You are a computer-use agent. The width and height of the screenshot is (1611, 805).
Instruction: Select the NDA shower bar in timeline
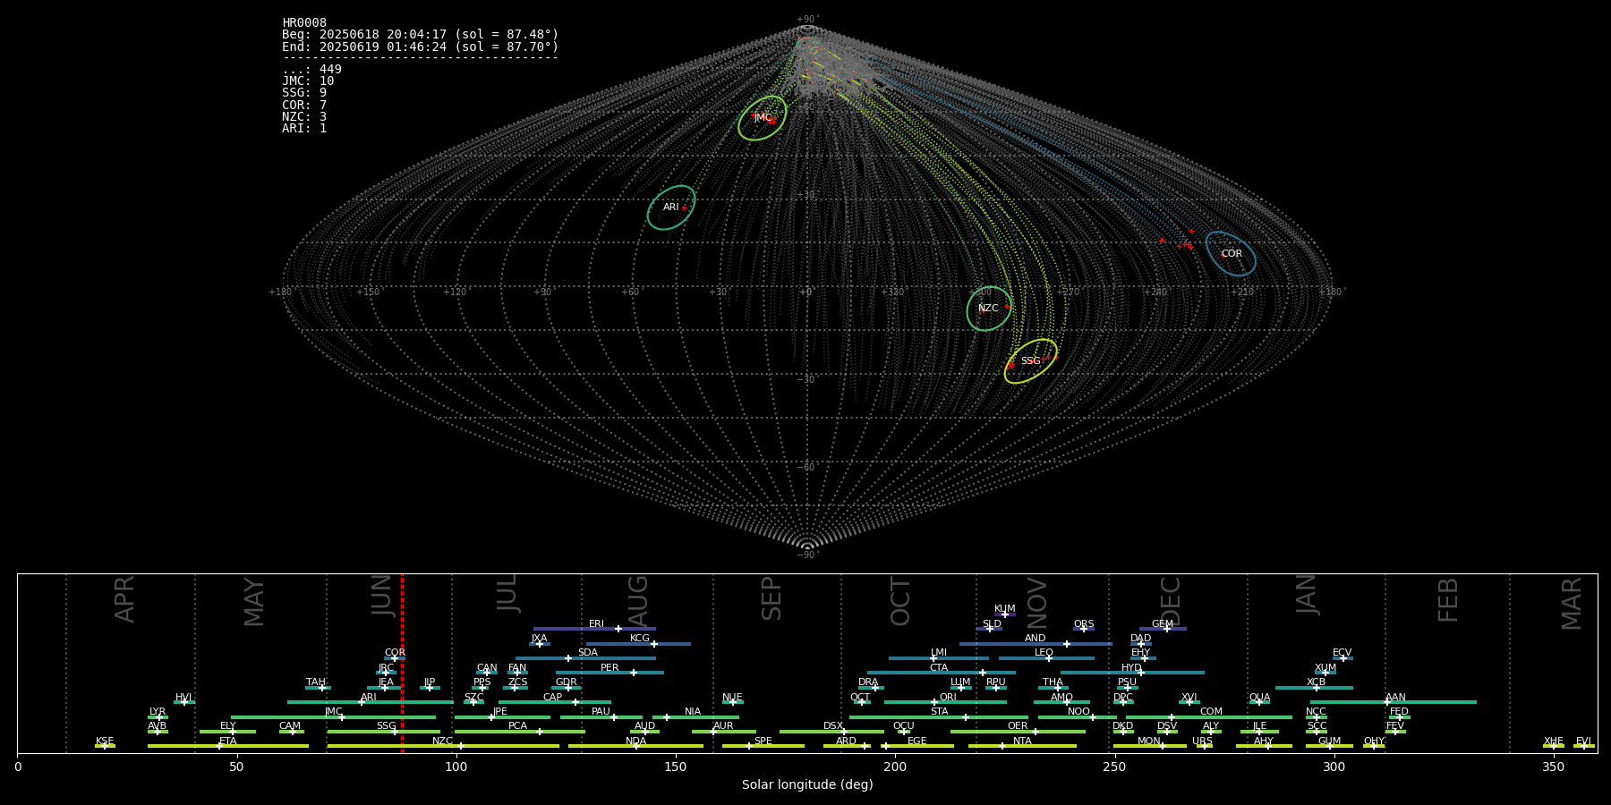[x=635, y=746]
